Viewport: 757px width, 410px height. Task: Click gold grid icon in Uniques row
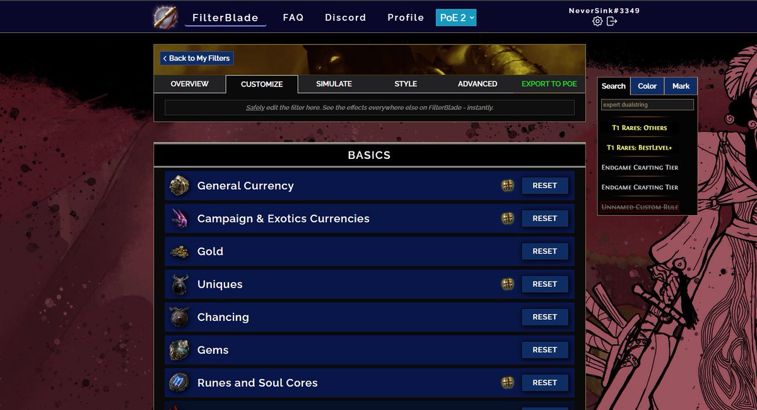[x=508, y=284]
